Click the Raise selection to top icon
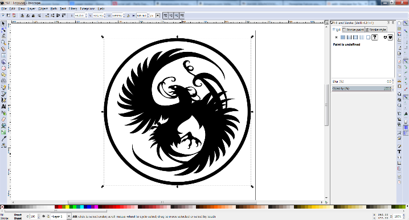The height and width of the screenshot is (220, 409). pyautogui.click(x=64, y=15)
